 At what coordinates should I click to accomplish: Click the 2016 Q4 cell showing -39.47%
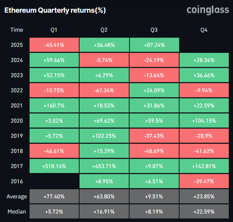coord(204,181)
